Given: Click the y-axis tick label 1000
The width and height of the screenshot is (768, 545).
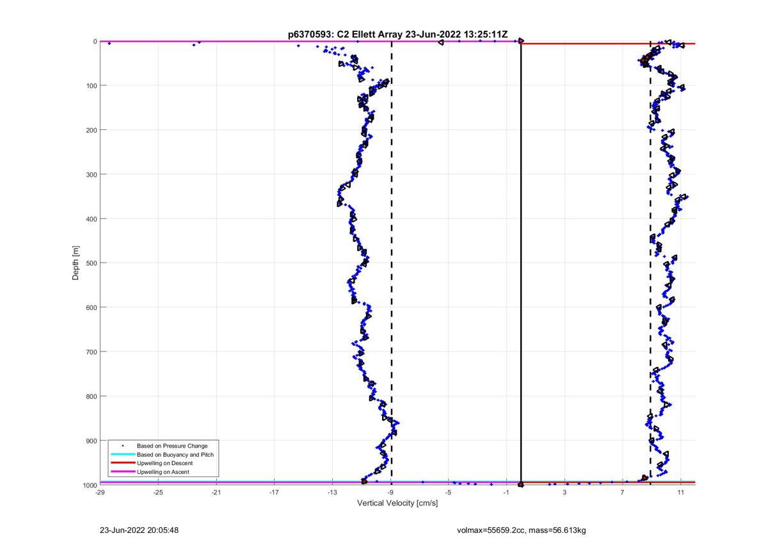Looking at the screenshot, I should [x=90, y=485].
